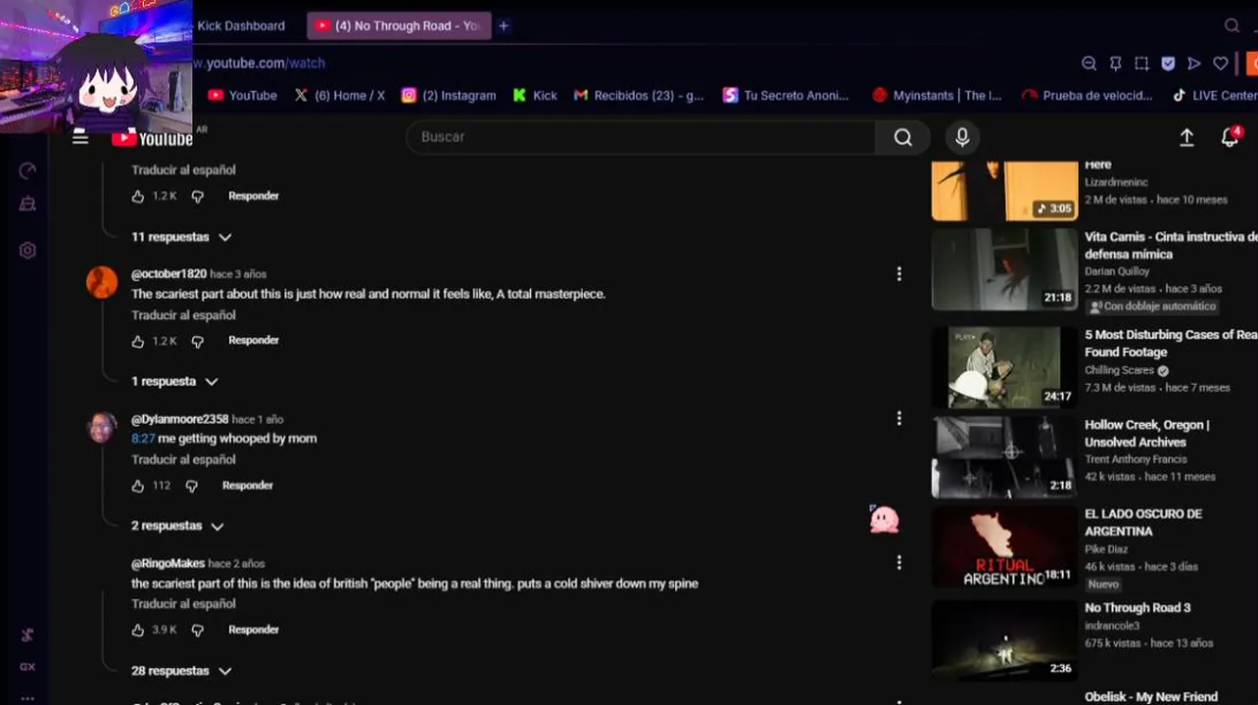Expand the 11 respuestas replies
Screen dimensions: 1258x705
(x=181, y=237)
